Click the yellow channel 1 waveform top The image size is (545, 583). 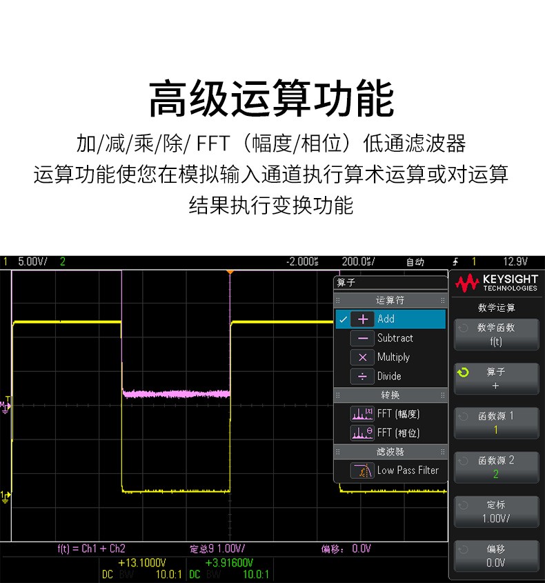pyautogui.click(x=67, y=322)
